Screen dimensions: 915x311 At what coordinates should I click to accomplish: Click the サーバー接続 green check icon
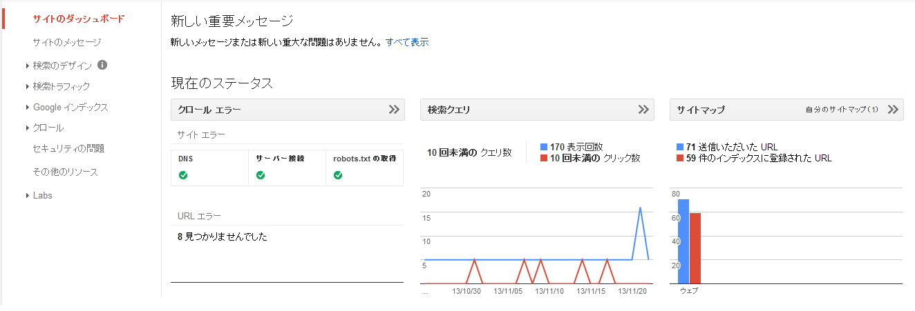261,175
